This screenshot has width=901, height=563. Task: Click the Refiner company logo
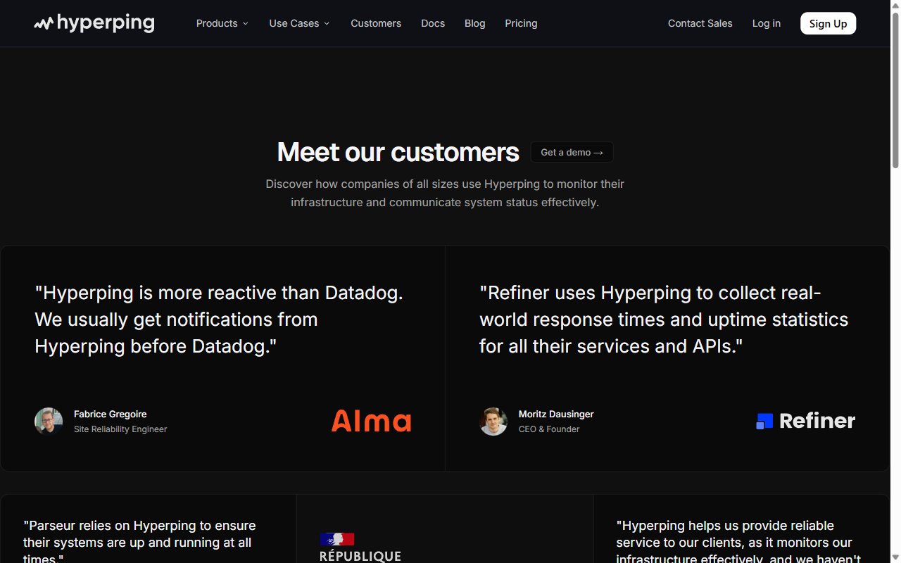click(805, 421)
